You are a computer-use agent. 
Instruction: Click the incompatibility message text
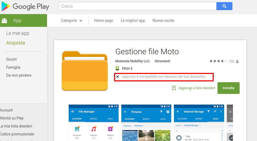(164, 77)
